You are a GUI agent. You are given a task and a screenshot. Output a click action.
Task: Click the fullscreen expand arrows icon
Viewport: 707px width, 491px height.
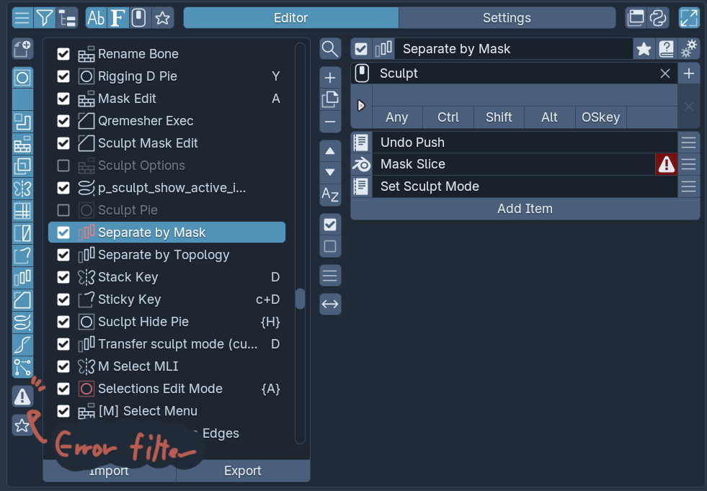(x=689, y=18)
